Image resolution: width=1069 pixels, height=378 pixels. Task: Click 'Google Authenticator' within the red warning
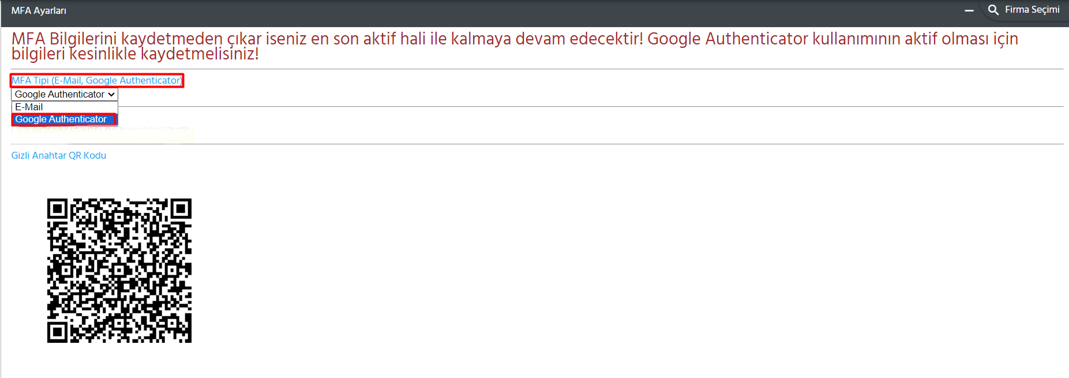pos(727,39)
